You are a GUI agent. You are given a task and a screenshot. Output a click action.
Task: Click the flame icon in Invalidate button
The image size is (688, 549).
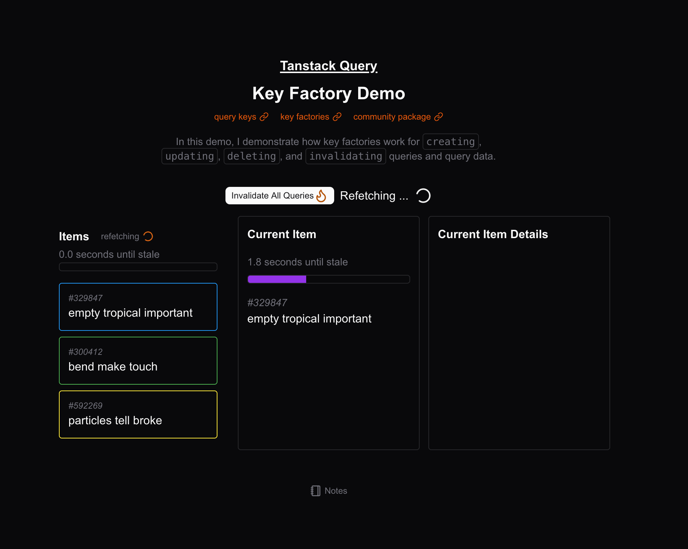[321, 196]
